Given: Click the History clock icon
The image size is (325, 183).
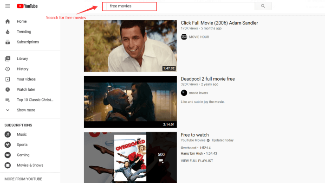Looking at the screenshot, I should tap(8, 69).
